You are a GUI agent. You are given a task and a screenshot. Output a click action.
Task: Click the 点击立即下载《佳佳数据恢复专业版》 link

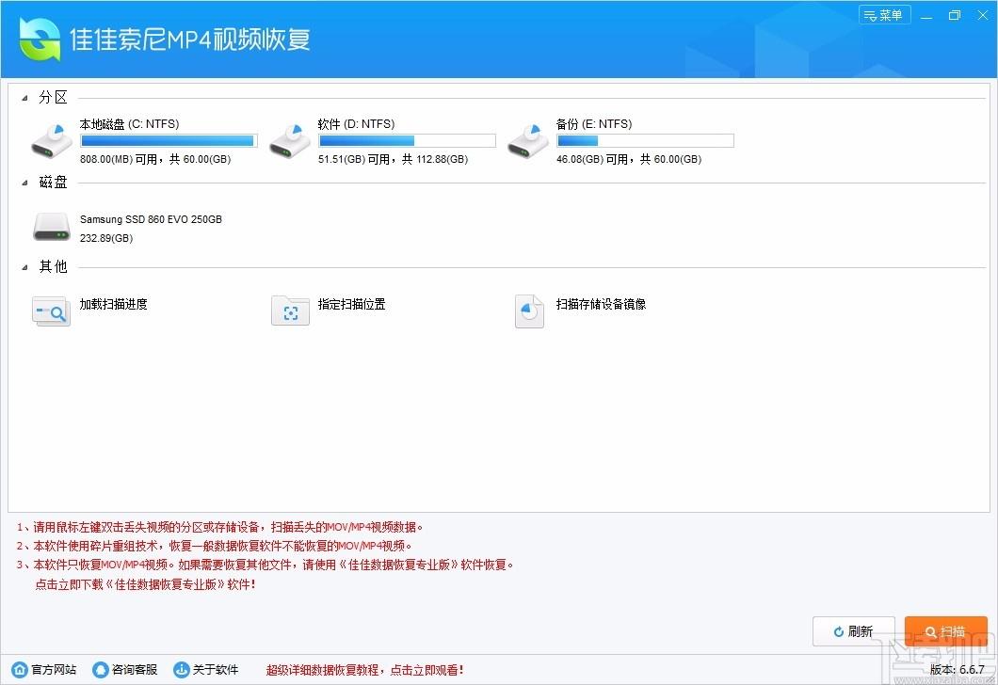pos(145,584)
